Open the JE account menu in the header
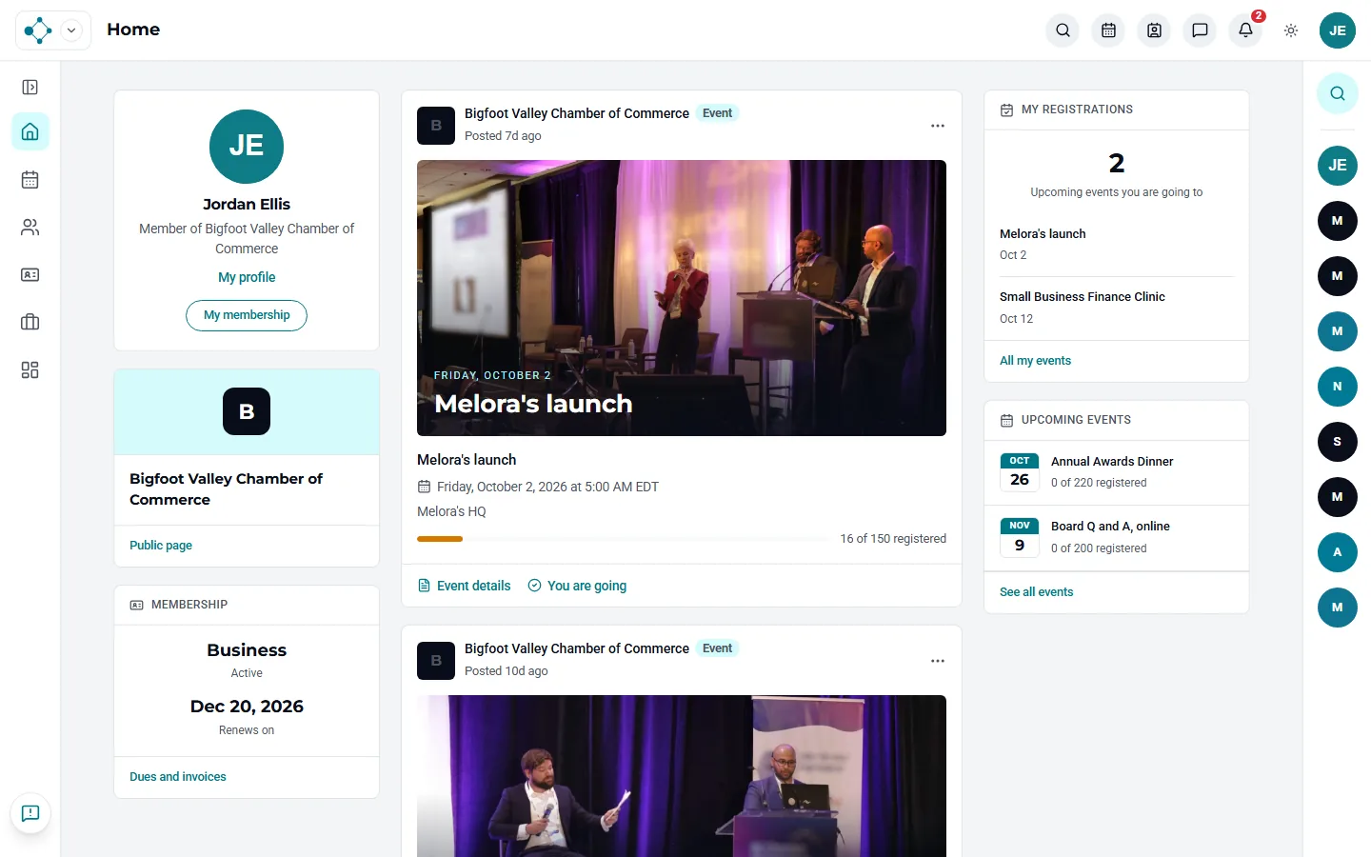This screenshot has height=857, width=1371. [1338, 30]
